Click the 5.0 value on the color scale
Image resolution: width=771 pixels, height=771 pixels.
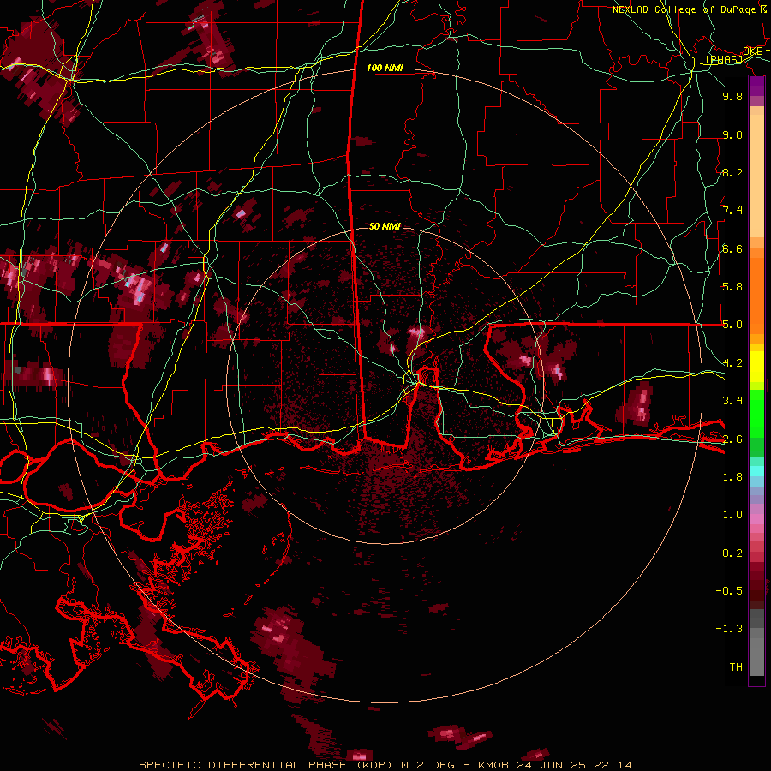tap(732, 325)
